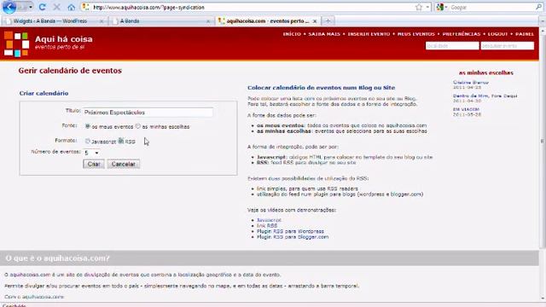Bookmark the page with the star icon
This screenshot has width=546, height=307.
pos(419,8)
